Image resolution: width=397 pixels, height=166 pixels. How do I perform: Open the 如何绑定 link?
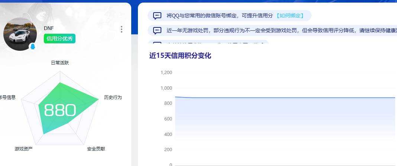coord(290,16)
